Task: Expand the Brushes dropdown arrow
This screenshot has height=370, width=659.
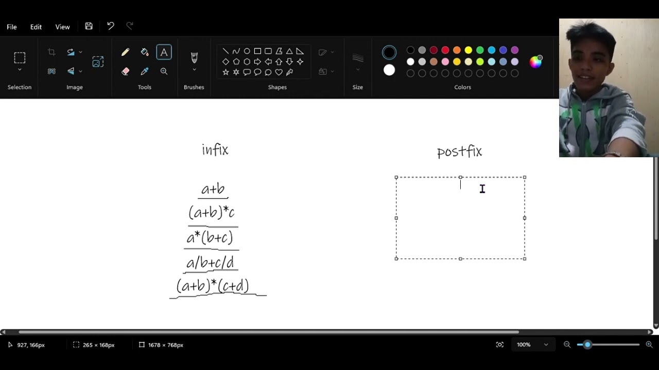Action: [x=194, y=70]
